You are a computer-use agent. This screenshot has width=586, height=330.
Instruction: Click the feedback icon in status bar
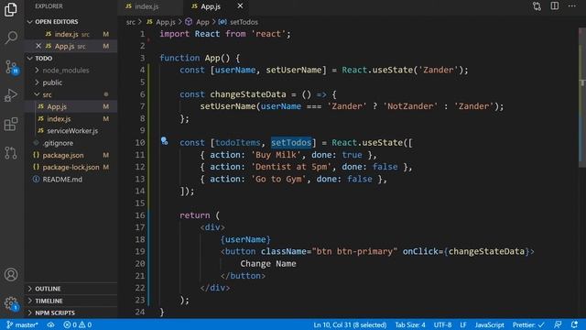pos(558,324)
